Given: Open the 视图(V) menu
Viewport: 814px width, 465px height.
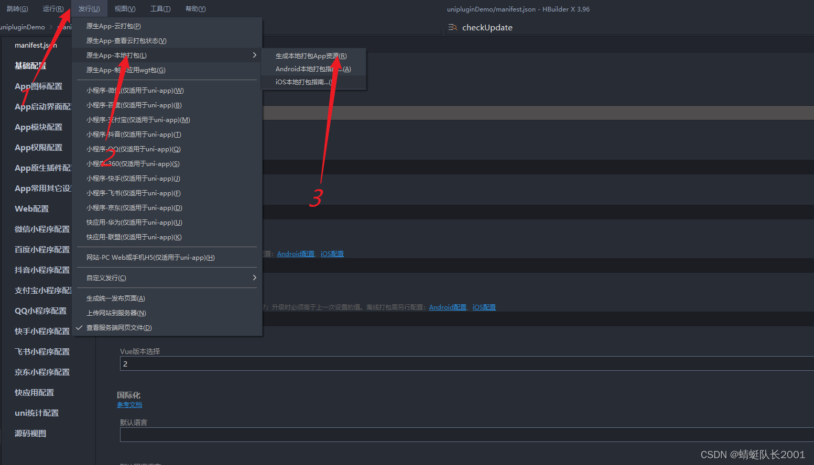Looking at the screenshot, I should 125,9.
